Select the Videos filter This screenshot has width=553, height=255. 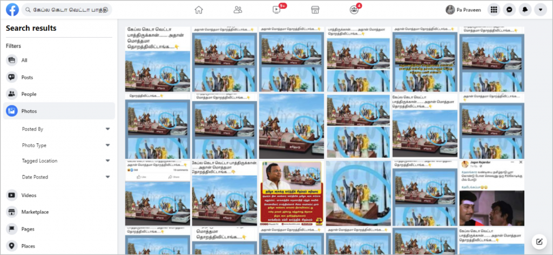point(59,195)
